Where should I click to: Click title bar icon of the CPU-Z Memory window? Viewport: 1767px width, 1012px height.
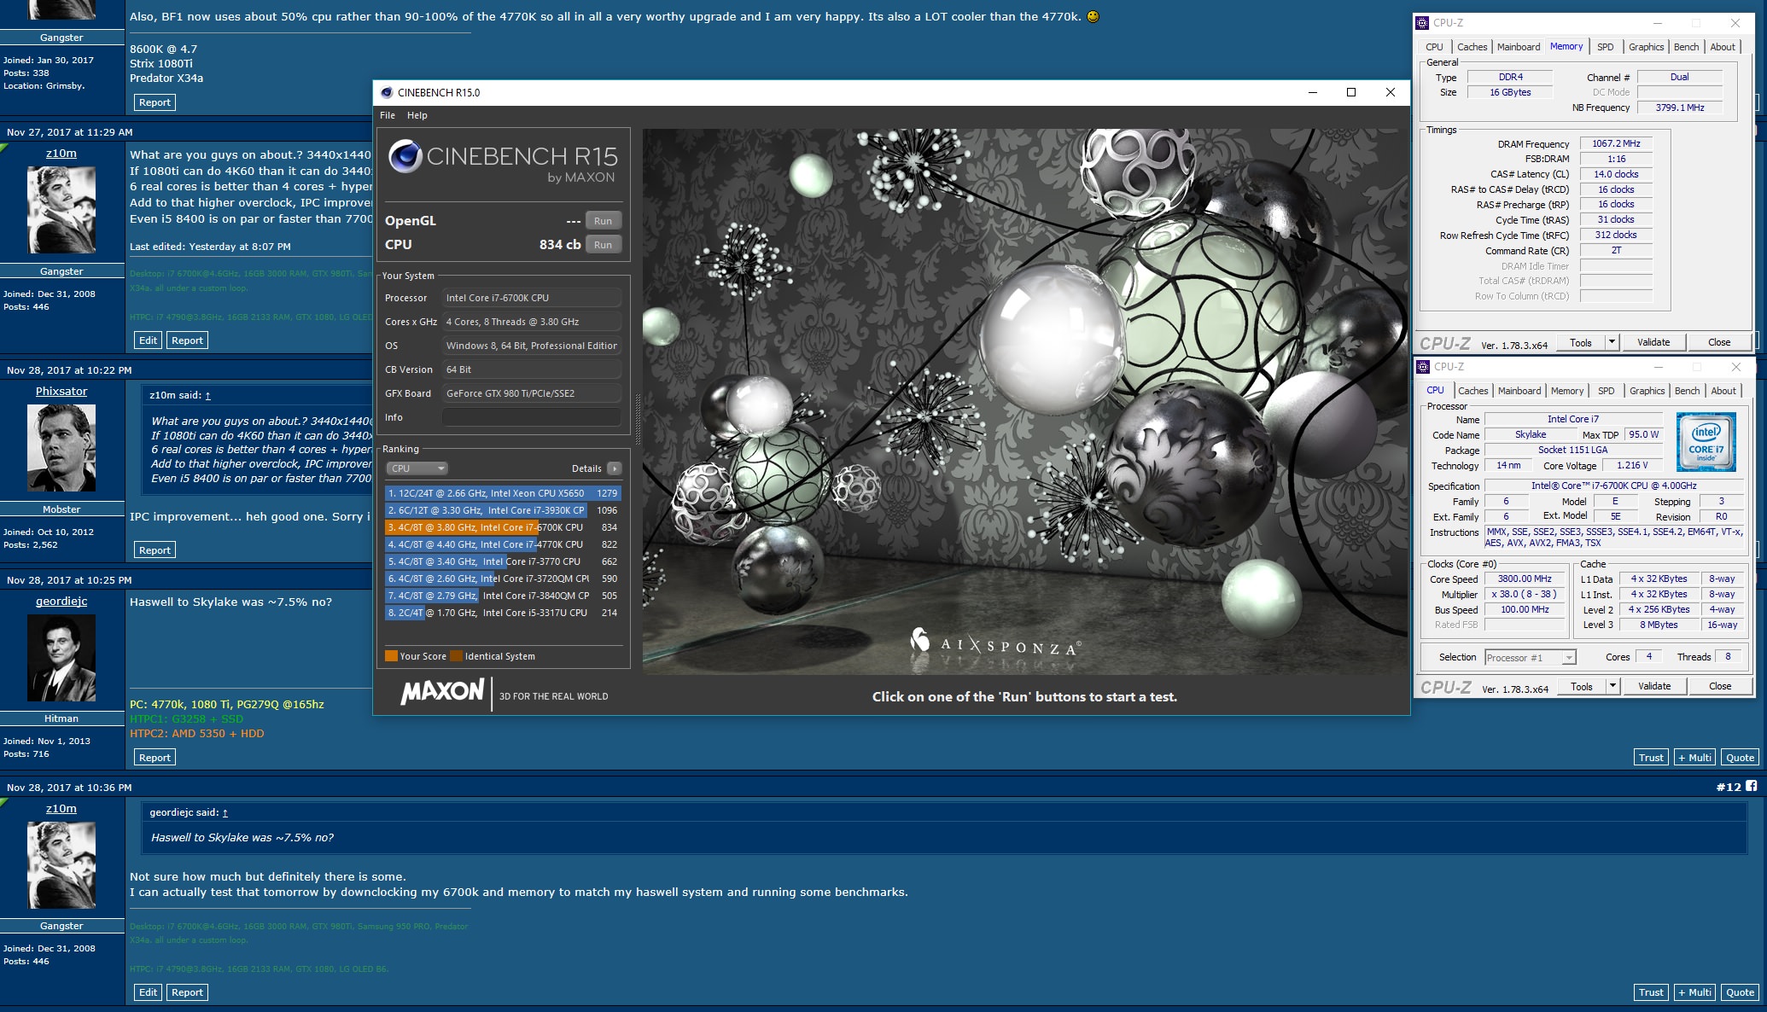click(1422, 23)
